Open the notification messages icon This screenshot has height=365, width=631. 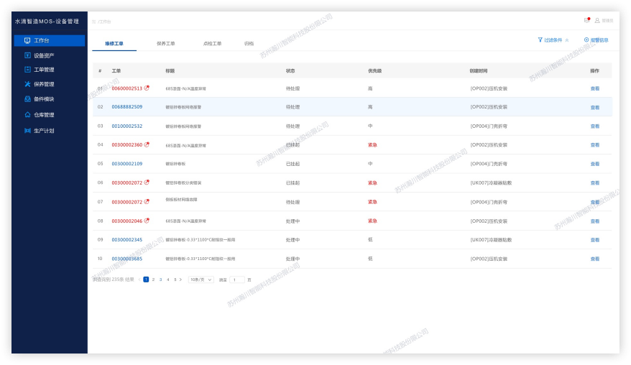[x=586, y=20]
